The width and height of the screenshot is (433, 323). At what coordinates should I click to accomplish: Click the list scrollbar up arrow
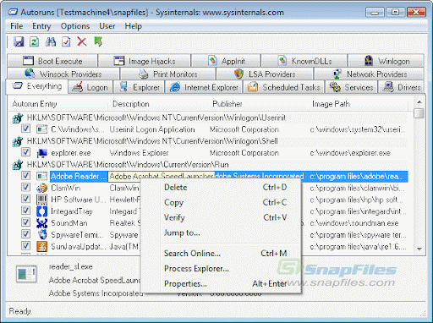point(419,102)
